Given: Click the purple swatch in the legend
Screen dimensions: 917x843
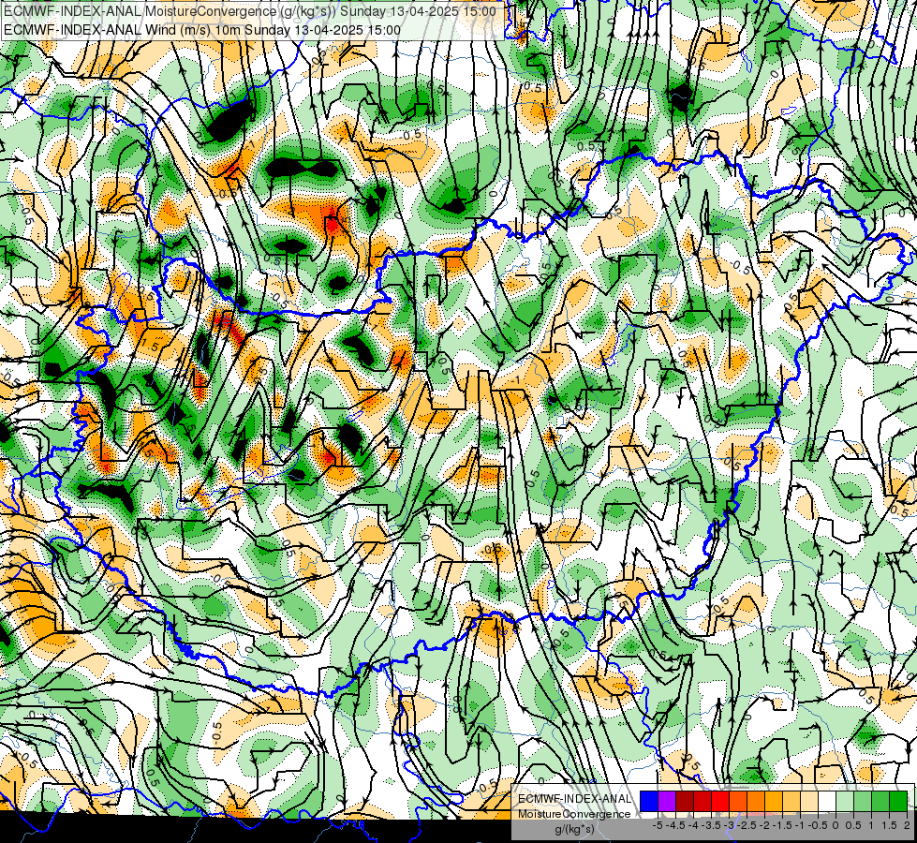Looking at the screenshot, I should click(667, 801).
